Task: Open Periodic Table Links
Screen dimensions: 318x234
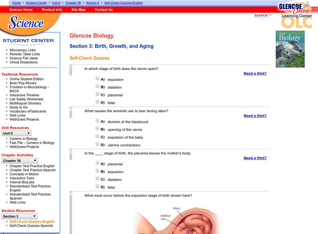Action: [x=25, y=54]
